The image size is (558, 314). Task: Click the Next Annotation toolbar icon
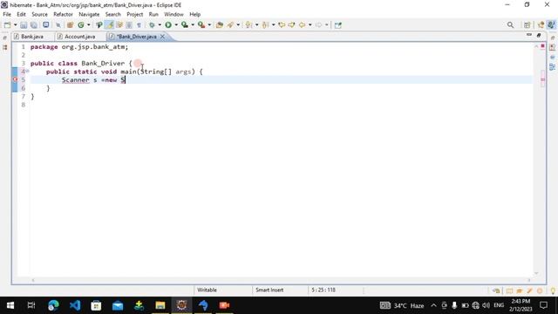(248, 25)
